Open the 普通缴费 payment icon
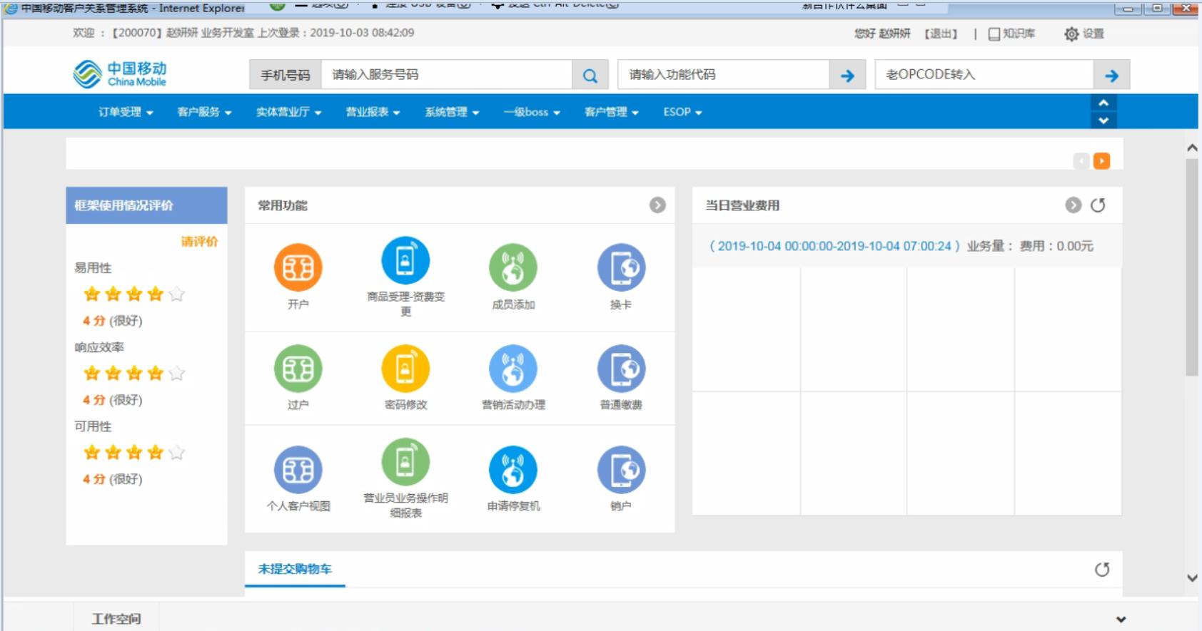 [x=621, y=369]
